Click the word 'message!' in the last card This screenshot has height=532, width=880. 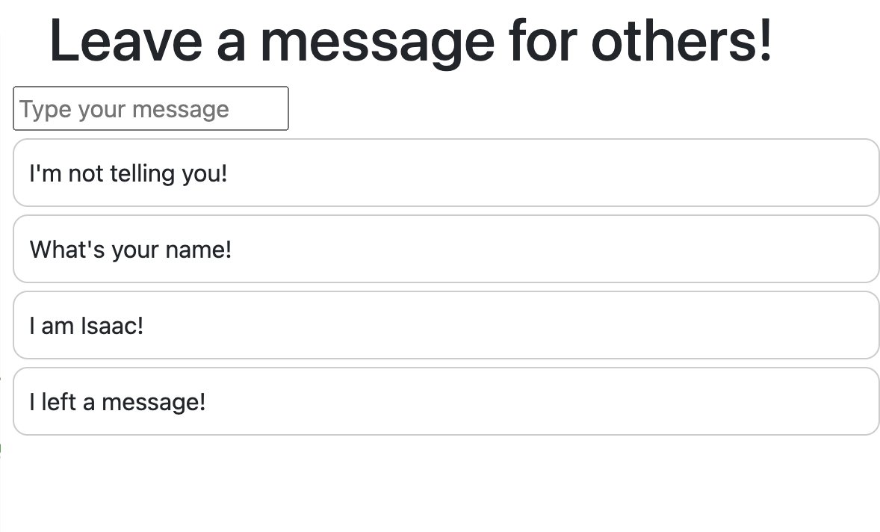tap(153, 403)
